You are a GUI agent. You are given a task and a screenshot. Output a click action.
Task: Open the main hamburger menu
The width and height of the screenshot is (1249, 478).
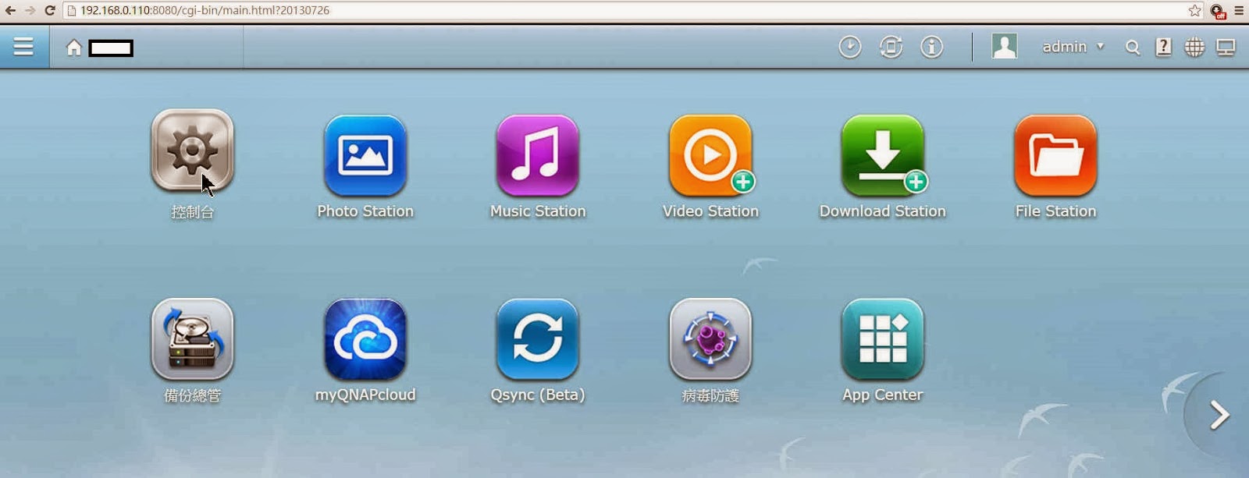click(23, 47)
